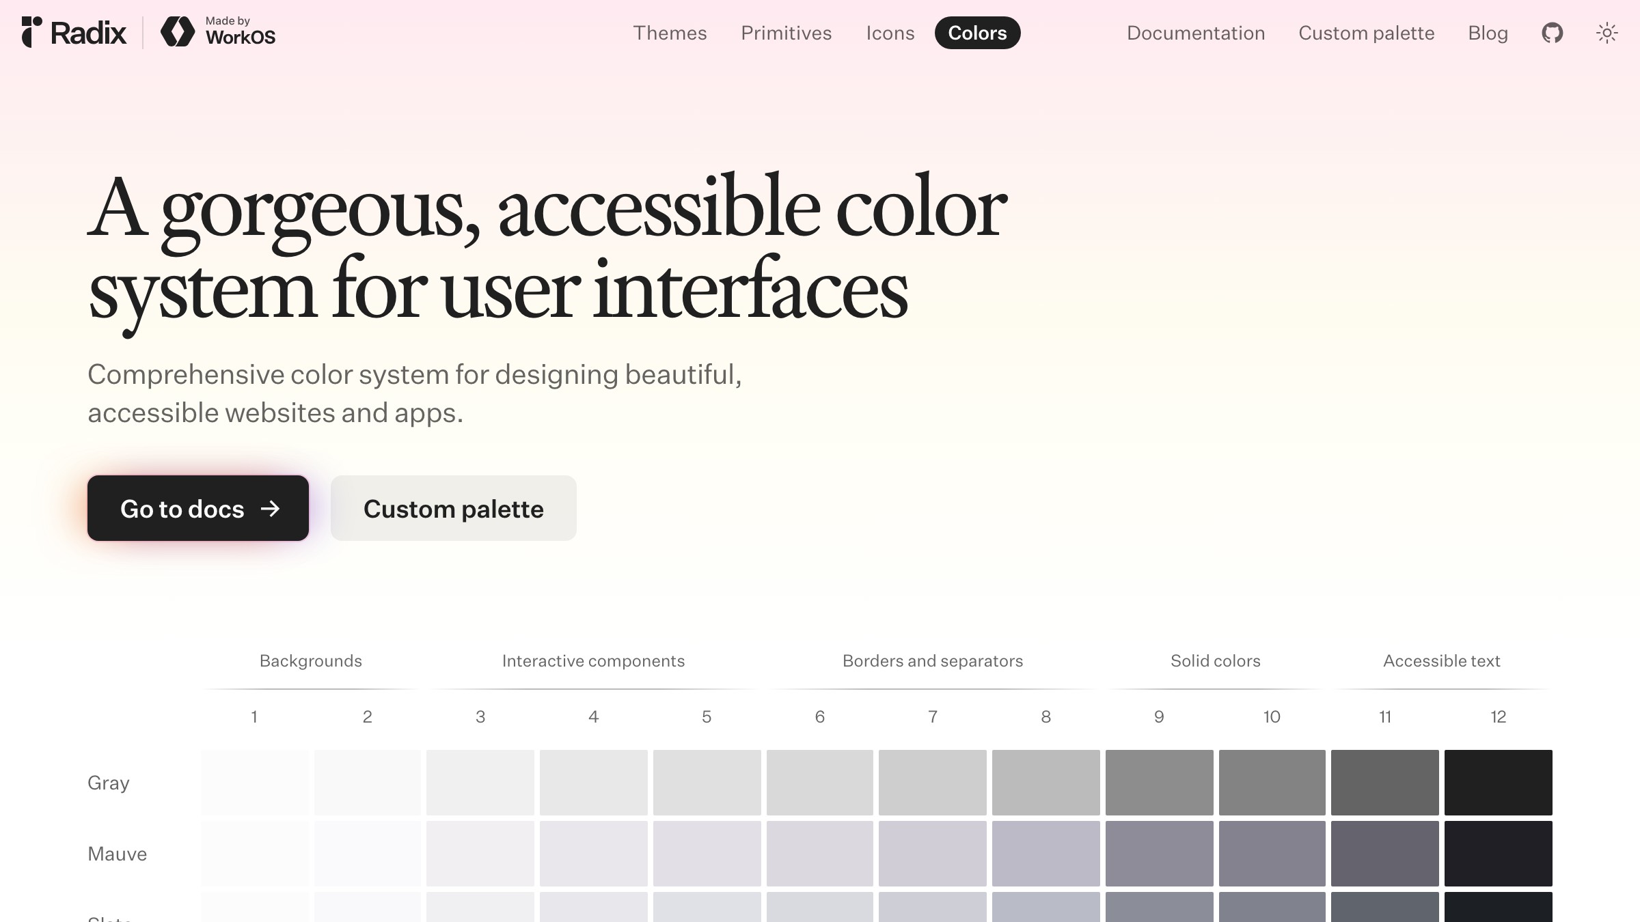This screenshot has width=1640, height=922.
Task: Click the Accessible text column group header
Action: click(1441, 660)
